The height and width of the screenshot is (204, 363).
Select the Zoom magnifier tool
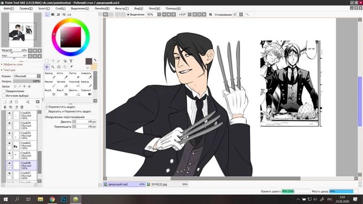tap(53, 67)
